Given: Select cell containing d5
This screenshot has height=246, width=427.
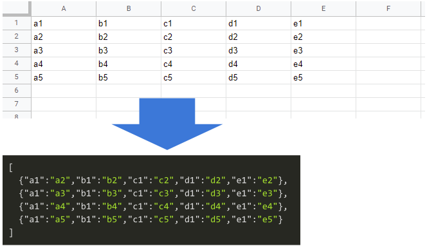Looking at the screenshot, I should pos(259,77).
